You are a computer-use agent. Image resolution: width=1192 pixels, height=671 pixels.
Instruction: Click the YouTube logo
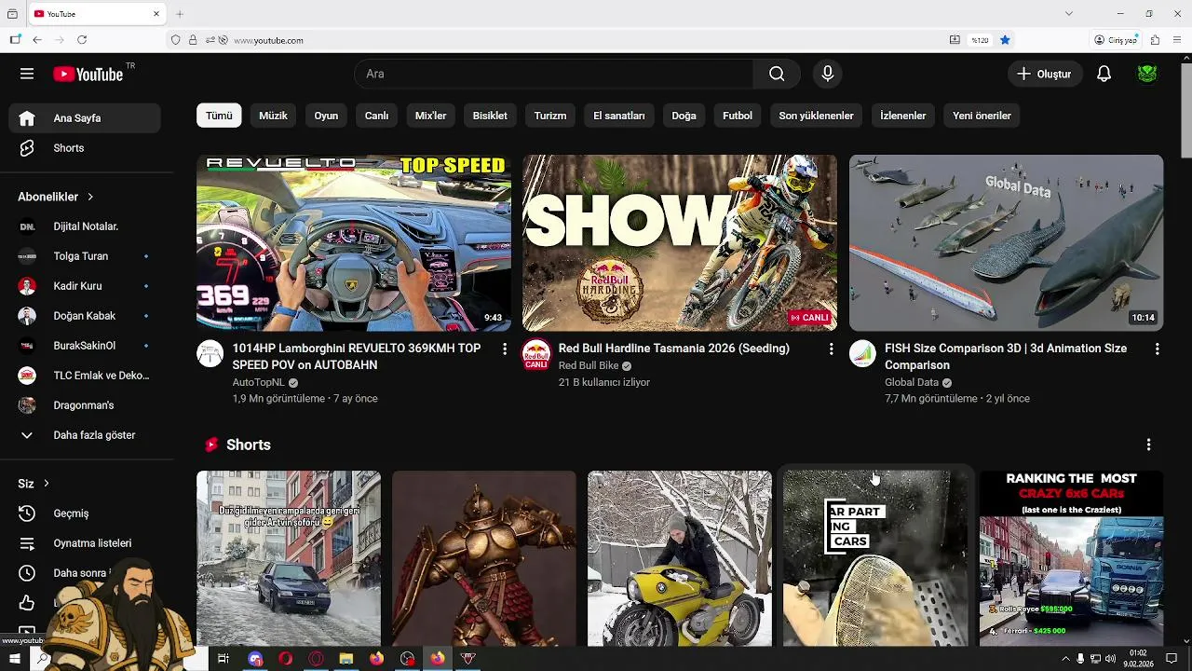tap(88, 74)
